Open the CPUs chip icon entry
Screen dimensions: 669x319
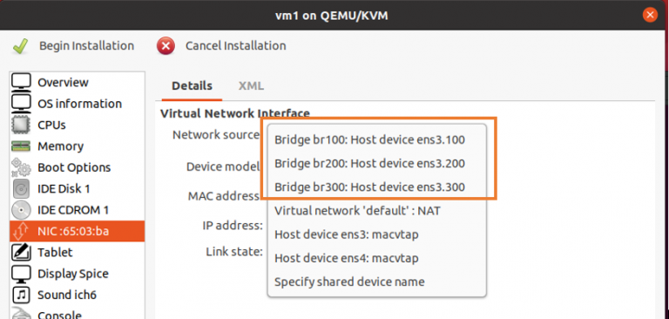click(x=21, y=125)
